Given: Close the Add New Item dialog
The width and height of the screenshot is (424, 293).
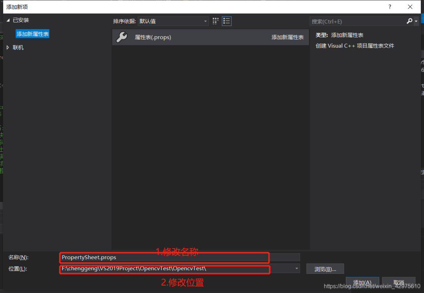Looking at the screenshot, I should click(x=410, y=7).
